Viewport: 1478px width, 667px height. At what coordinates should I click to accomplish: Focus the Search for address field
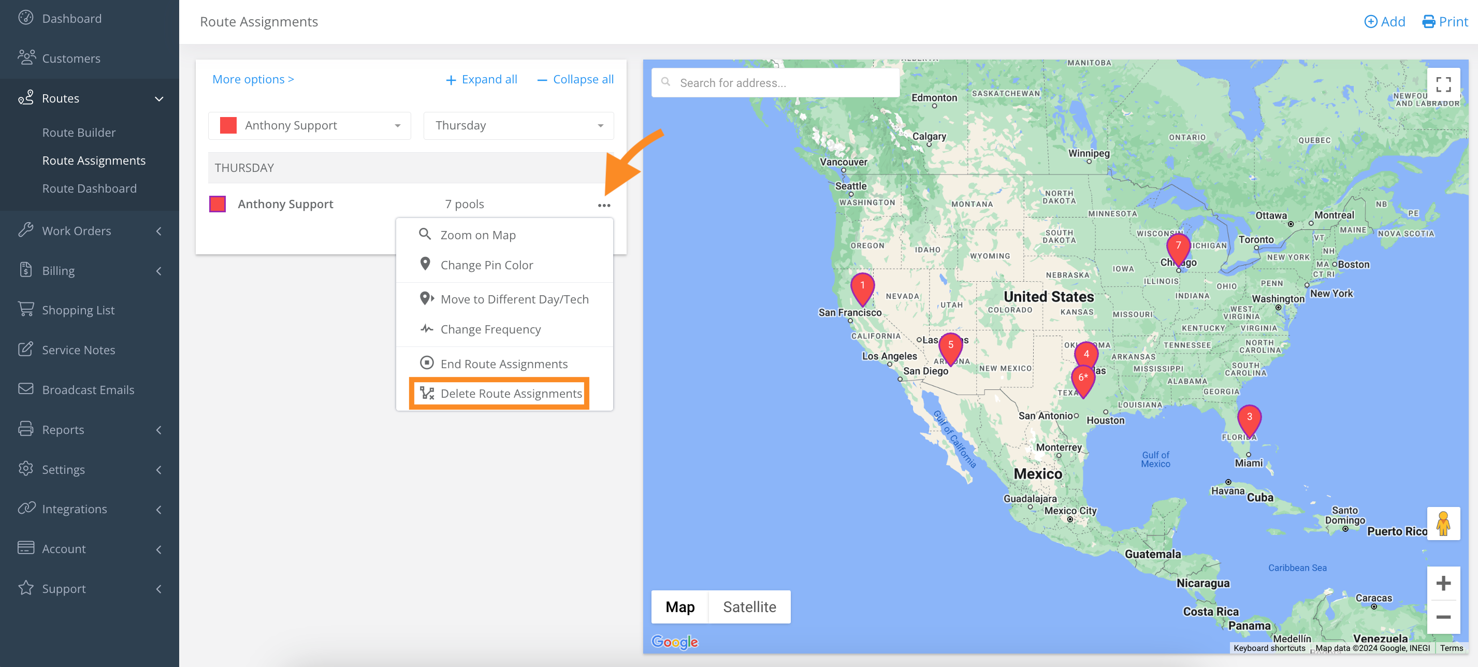point(775,82)
